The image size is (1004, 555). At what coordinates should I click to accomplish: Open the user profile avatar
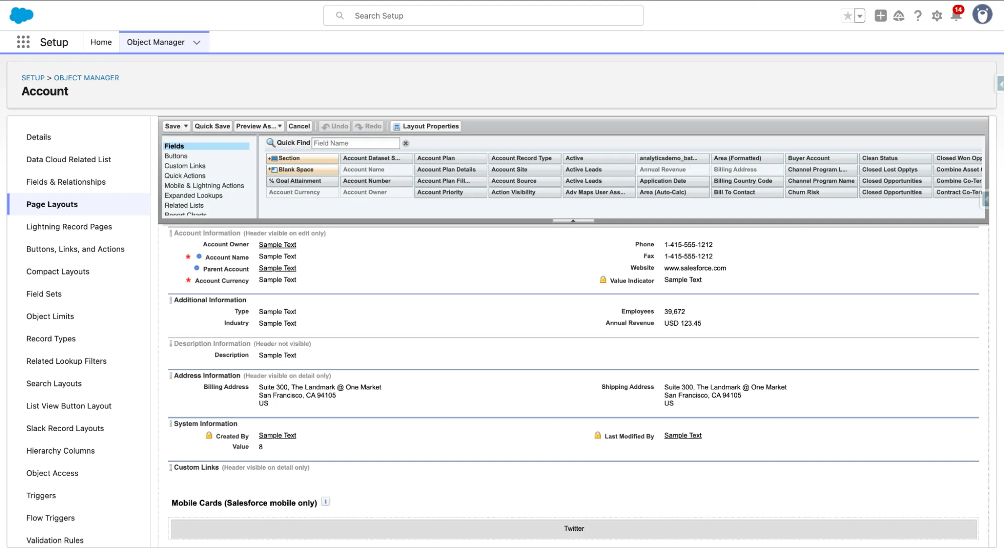[x=982, y=15]
